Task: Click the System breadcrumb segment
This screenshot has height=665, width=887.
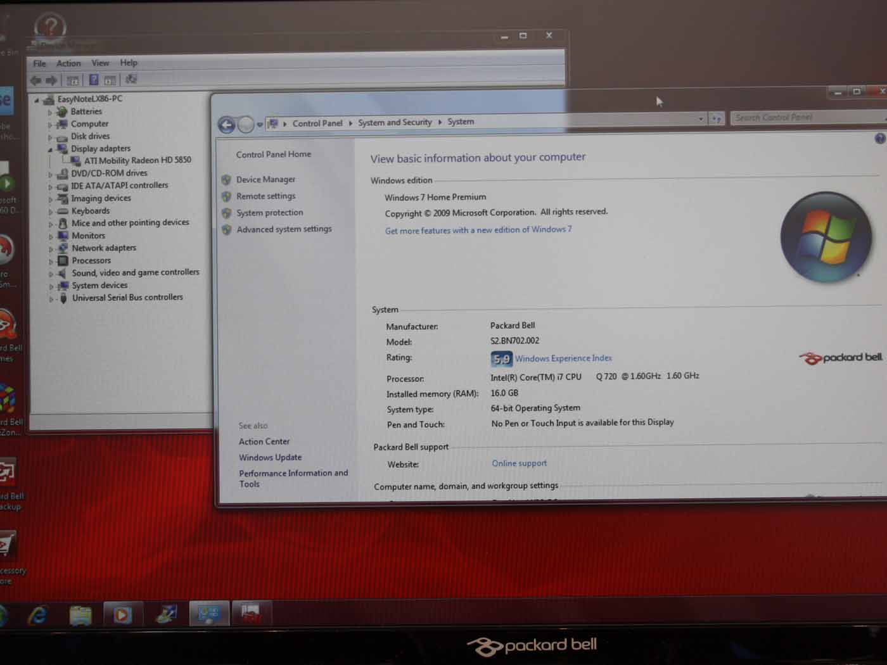Action: coord(461,122)
